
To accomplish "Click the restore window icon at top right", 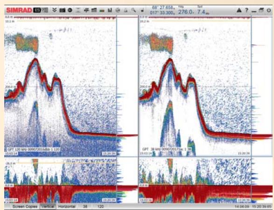I will pyautogui.click(x=261, y=10).
